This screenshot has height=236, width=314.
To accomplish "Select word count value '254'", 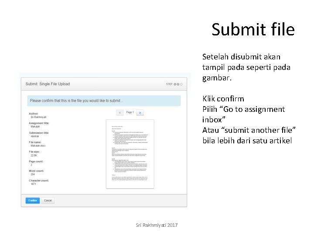I will [33, 174].
